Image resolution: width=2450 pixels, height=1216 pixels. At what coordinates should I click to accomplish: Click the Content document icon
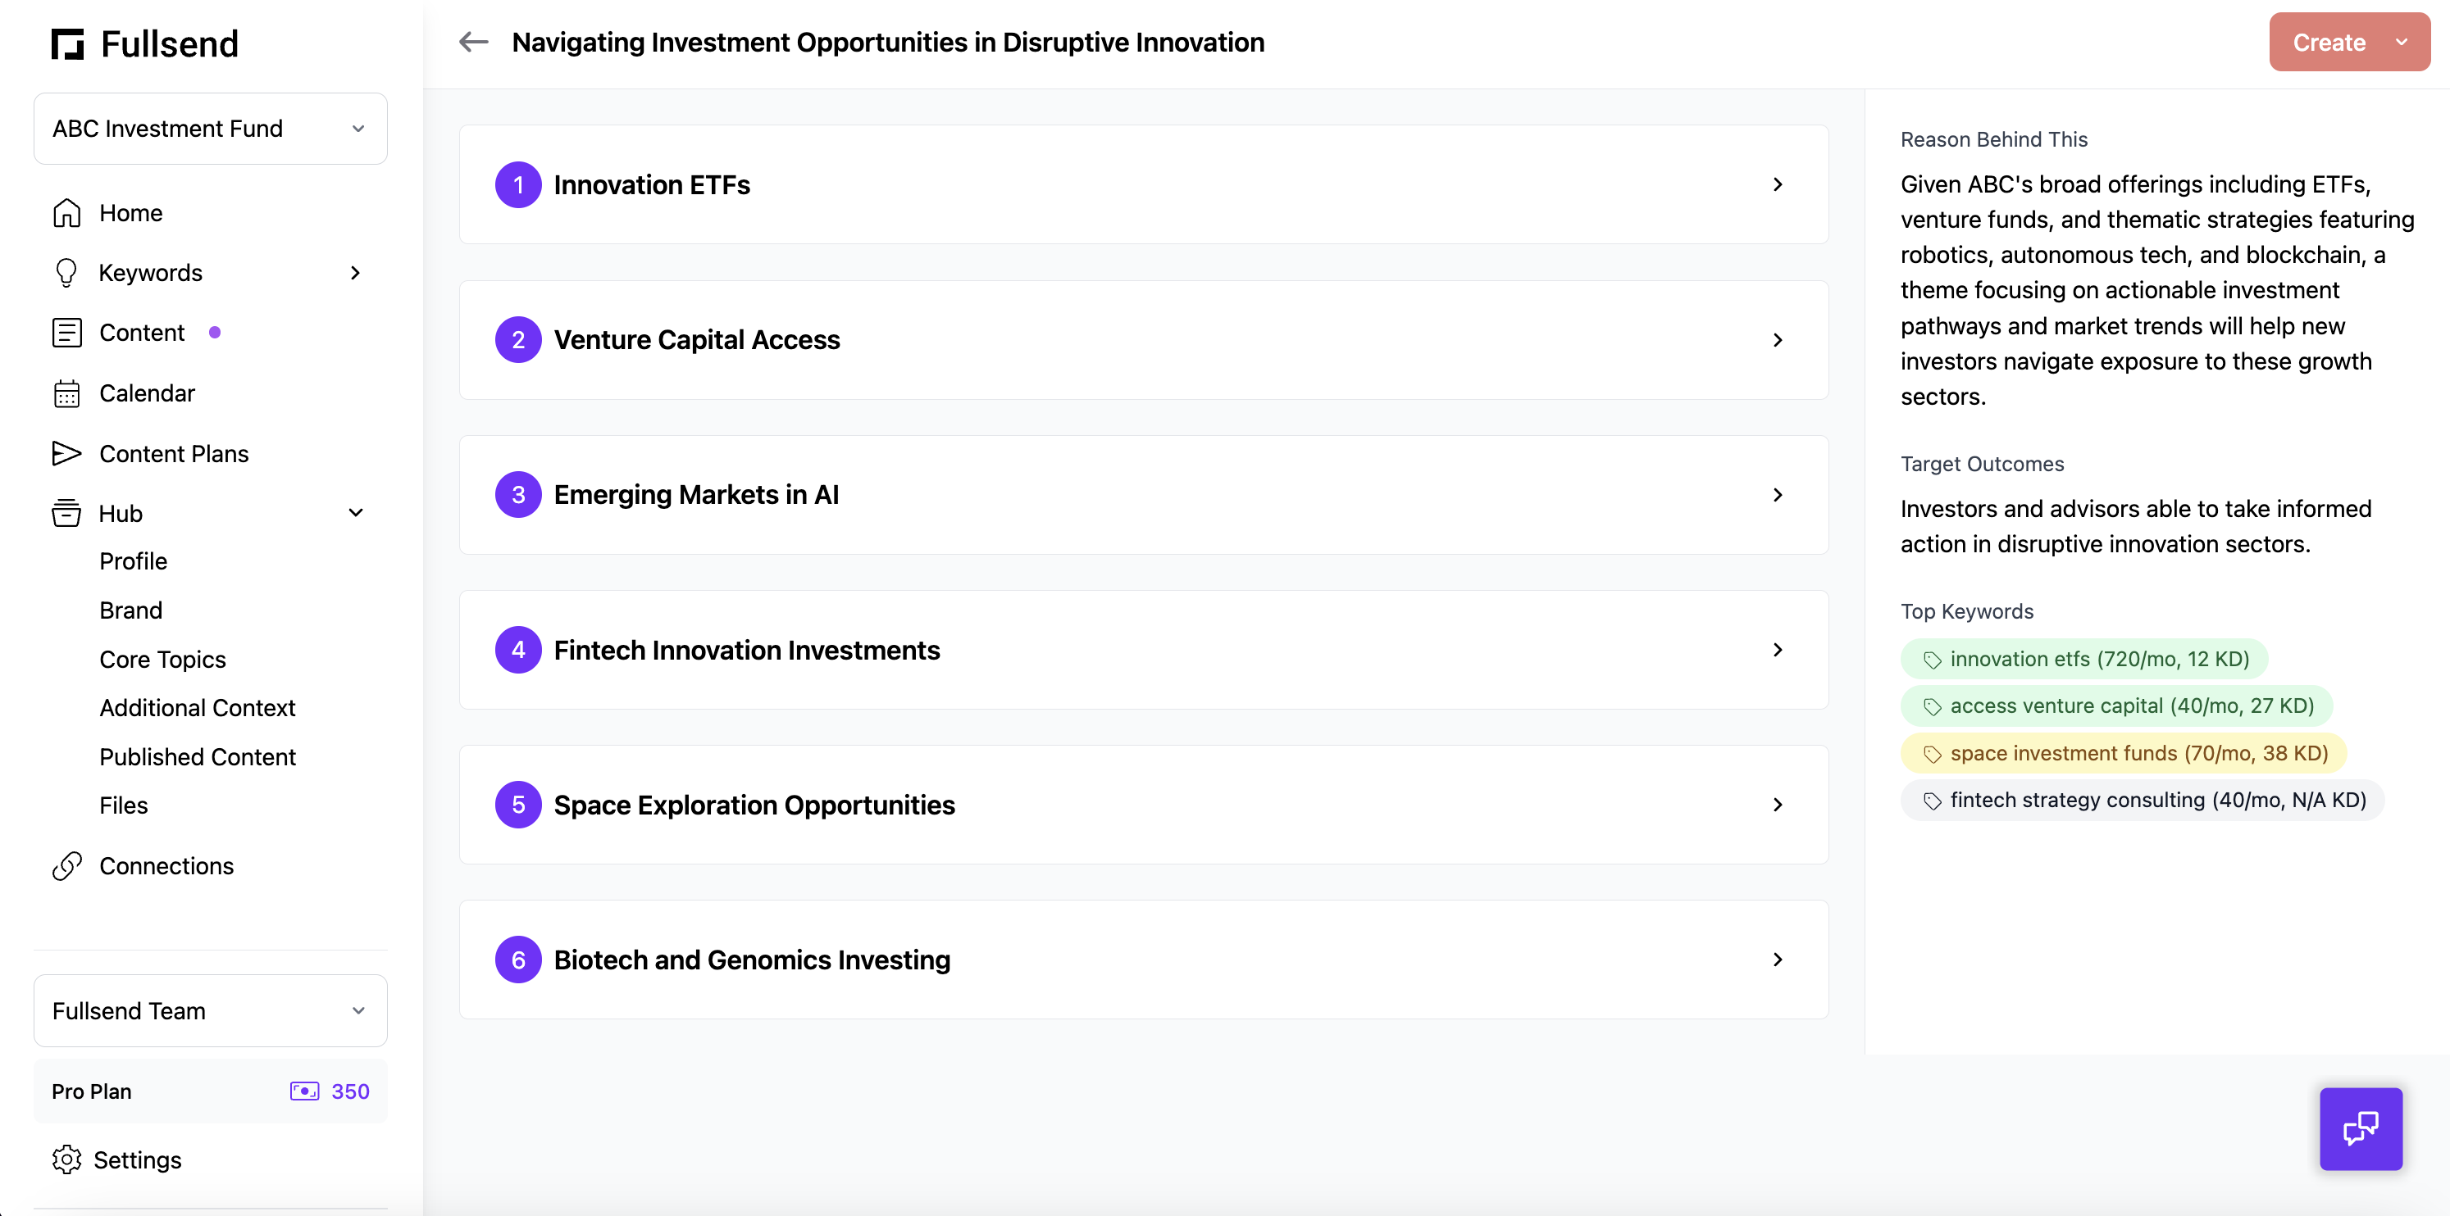click(66, 333)
